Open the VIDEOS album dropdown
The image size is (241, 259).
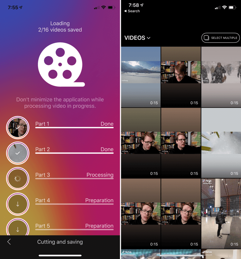(137, 38)
